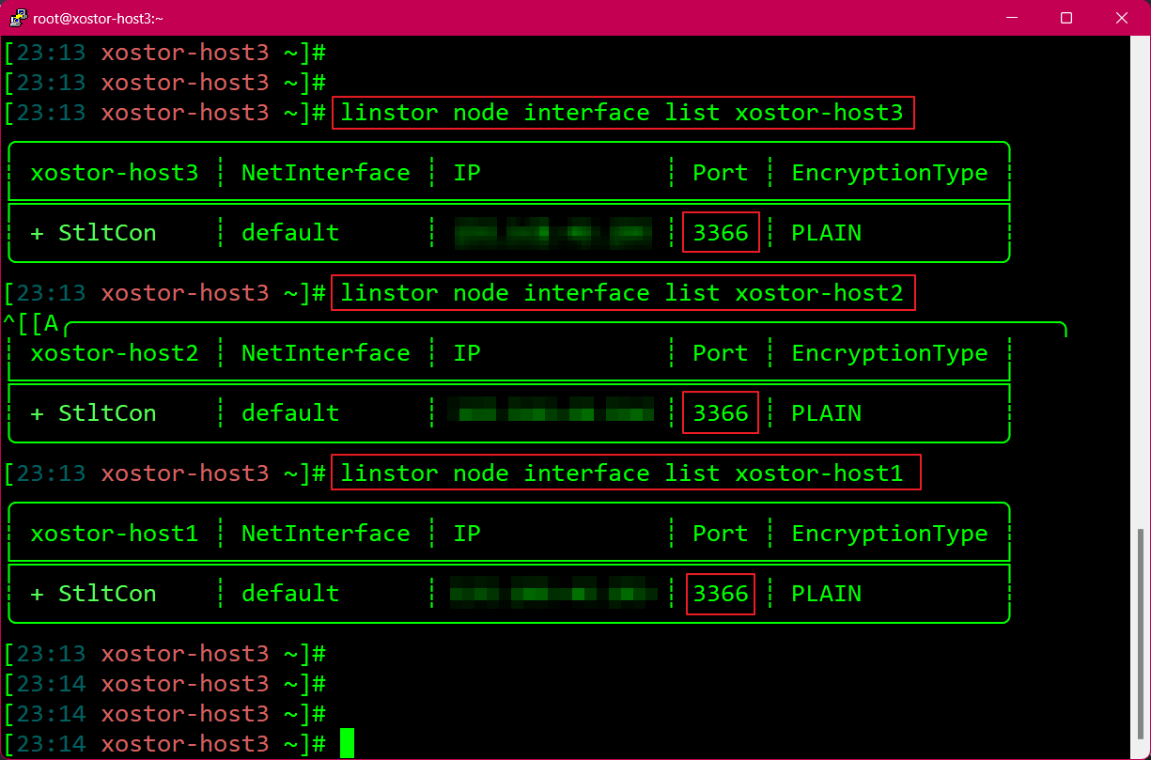1151x760 pixels.
Task: Click PLAIN in the xostor-host2 table
Action: tap(827, 413)
